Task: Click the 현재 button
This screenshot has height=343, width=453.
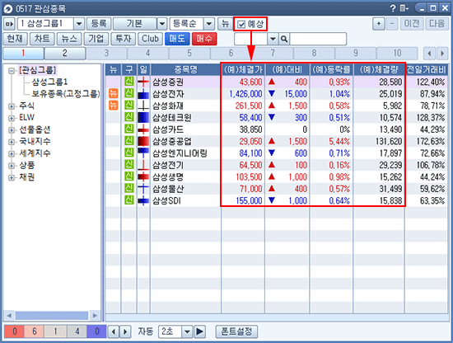Action: click(15, 39)
